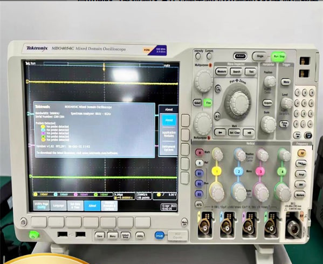
Task: Toggle channel 3 with pink button
Action: (x=260, y=171)
